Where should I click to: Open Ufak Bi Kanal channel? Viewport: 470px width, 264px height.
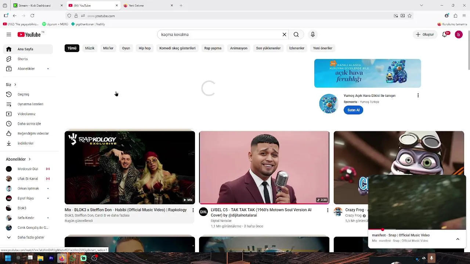(x=28, y=179)
